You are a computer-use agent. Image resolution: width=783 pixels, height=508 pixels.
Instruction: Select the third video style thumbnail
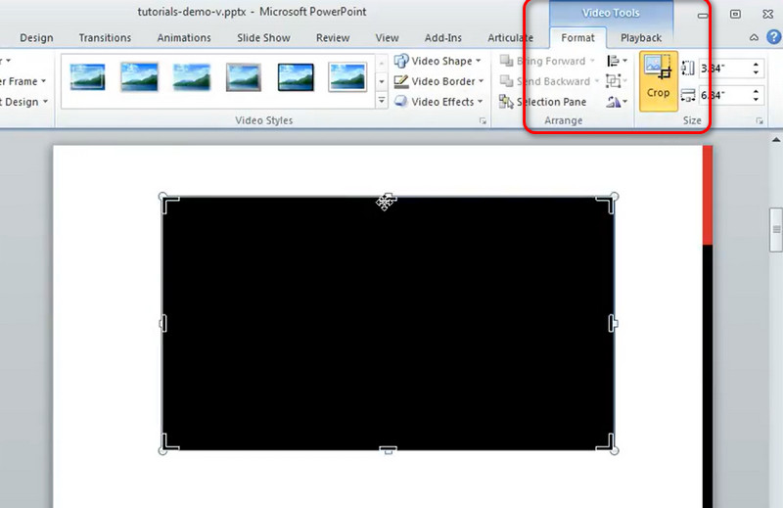pyautogui.click(x=191, y=77)
